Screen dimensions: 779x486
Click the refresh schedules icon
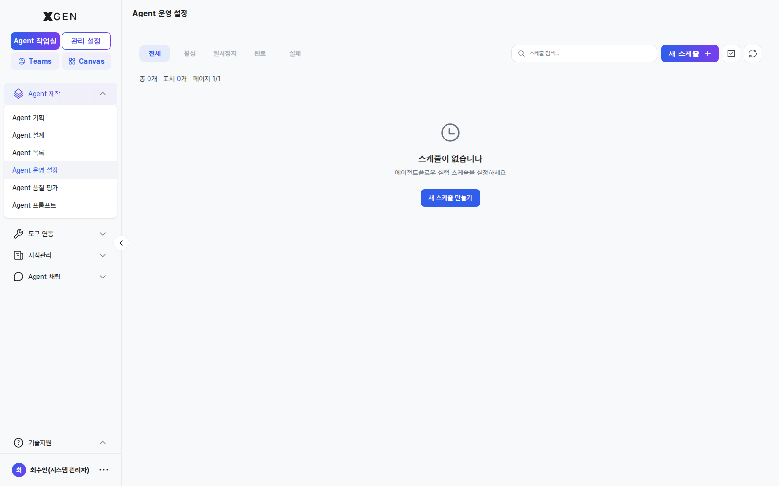click(x=753, y=53)
